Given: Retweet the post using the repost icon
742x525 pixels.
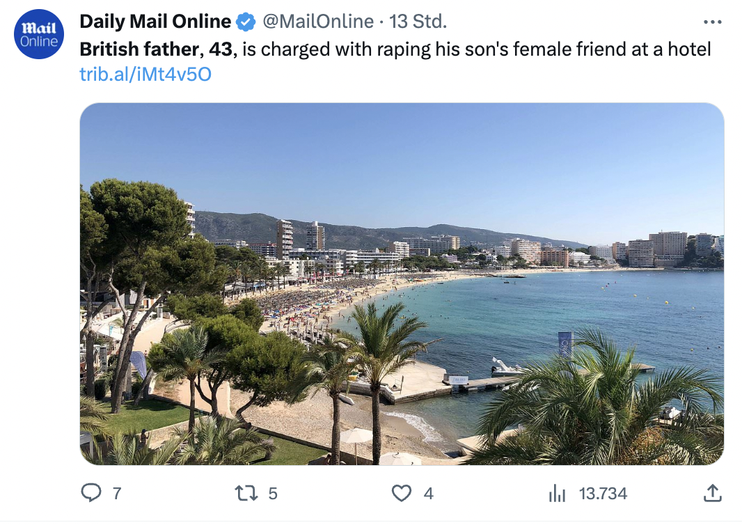Looking at the screenshot, I should (x=245, y=493).
